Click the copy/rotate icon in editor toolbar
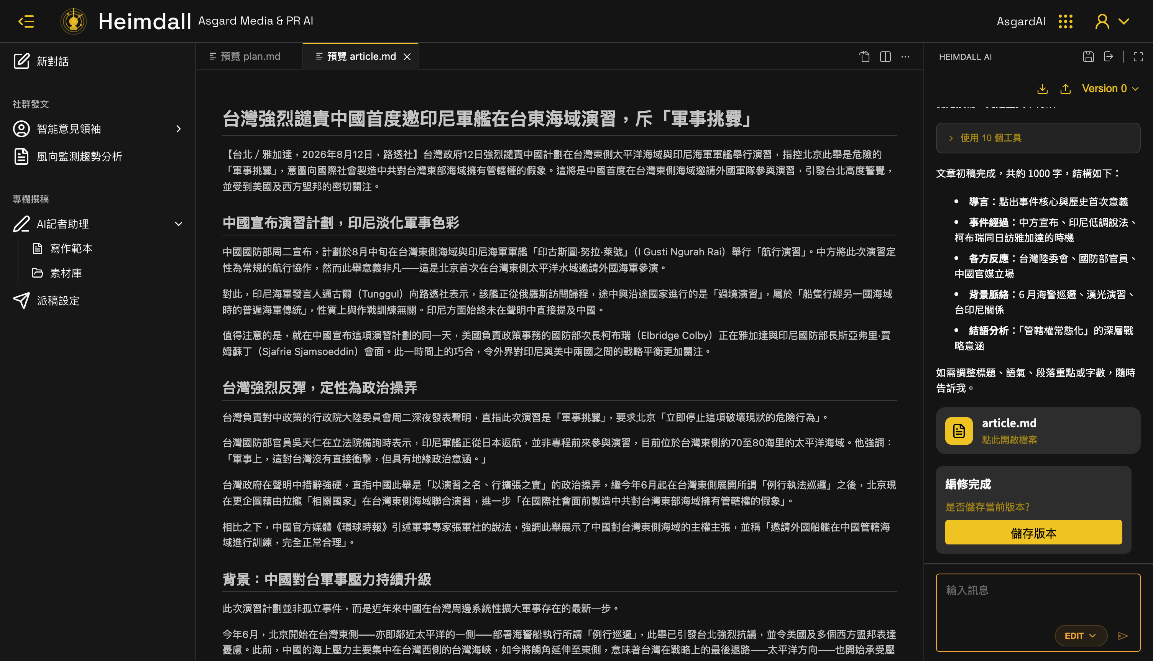Screen dimensions: 1153x661 click(864, 57)
